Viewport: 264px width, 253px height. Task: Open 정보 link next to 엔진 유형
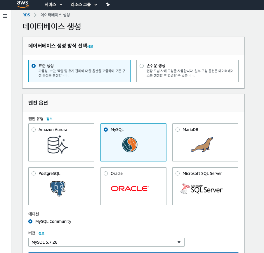[x=49, y=119]
